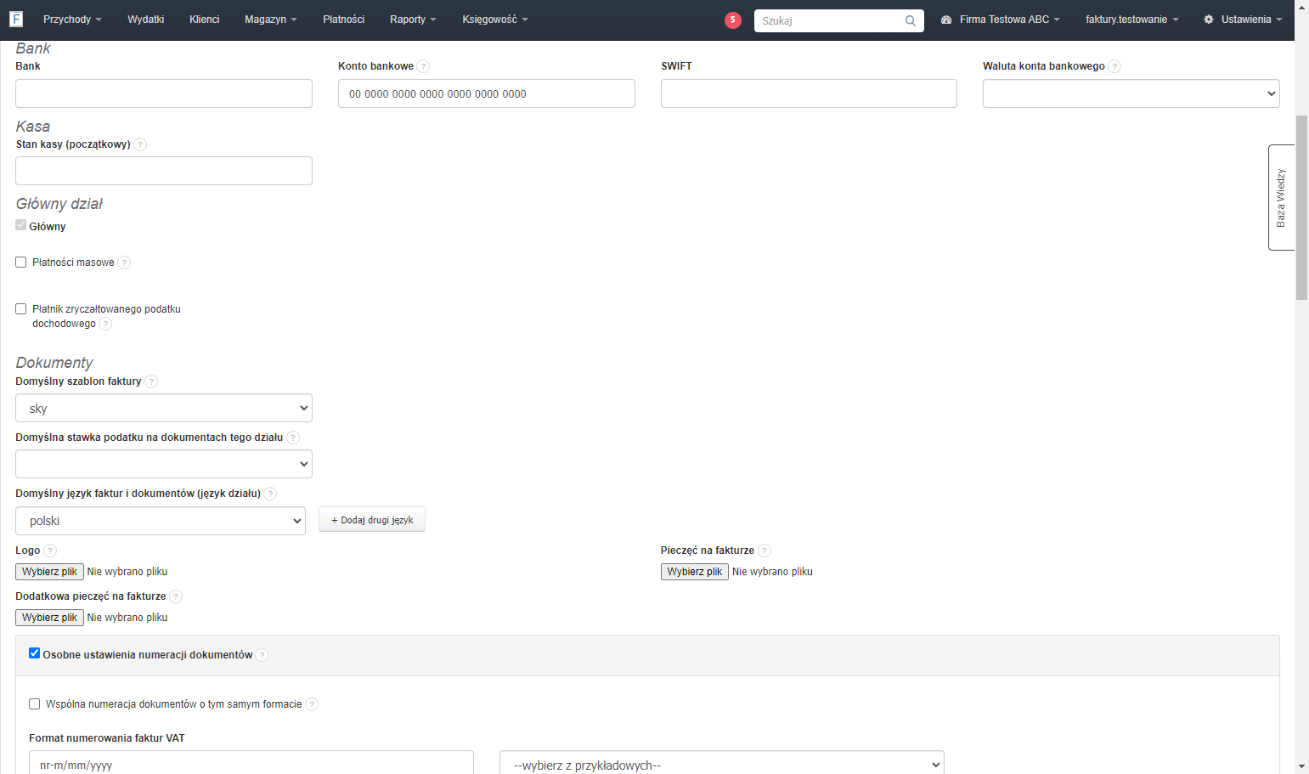Open the sky invoice template dropdown
The image size is (1309, 774).
[x=164, y=408]
